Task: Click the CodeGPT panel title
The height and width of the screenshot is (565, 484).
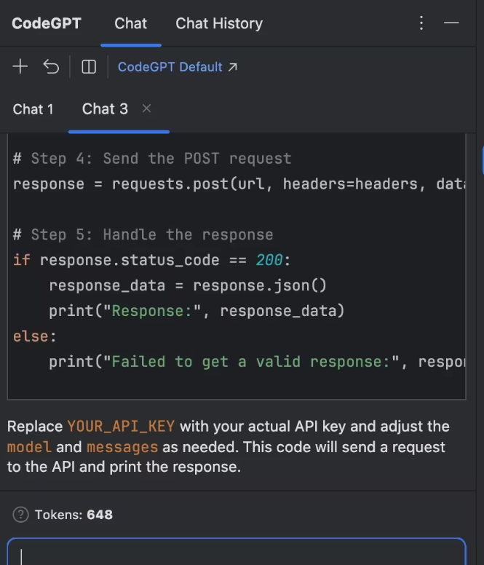Action: (47, 23)
